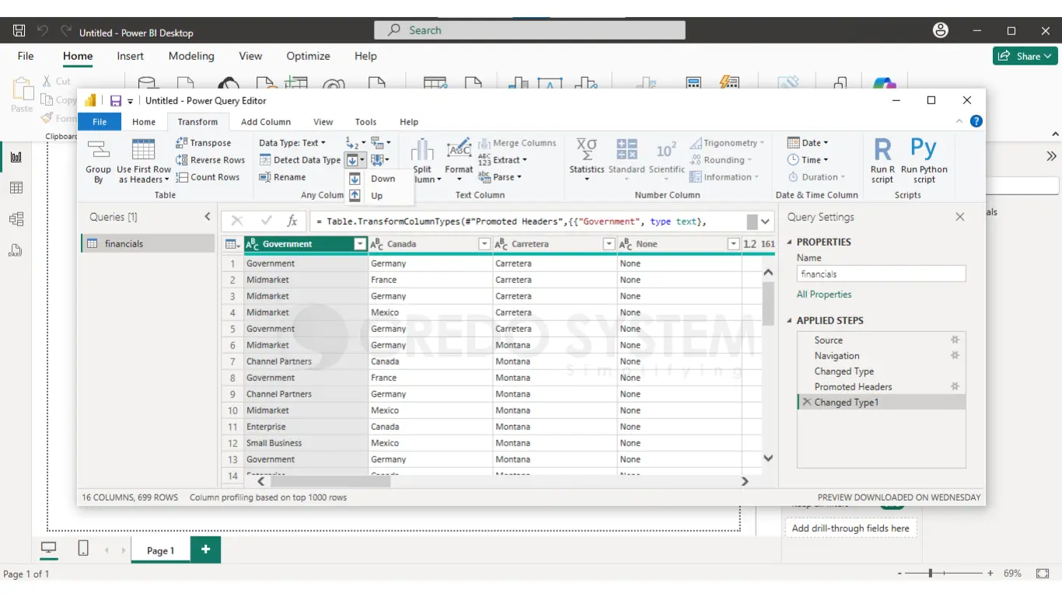Open the Government column filter dropdown

coord(360,244)
